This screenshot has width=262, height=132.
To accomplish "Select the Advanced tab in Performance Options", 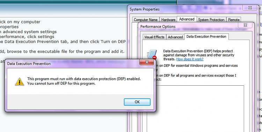I will click(x=175, y=37).
